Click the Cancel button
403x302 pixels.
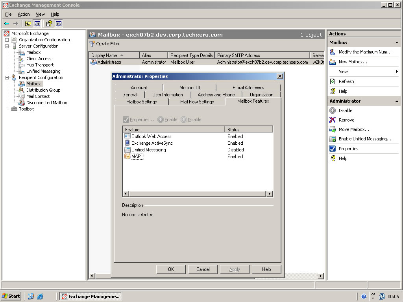point(203,269)
